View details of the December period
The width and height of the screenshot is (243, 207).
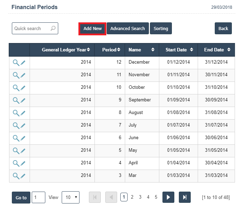pyautogui.click(x=16, y=63)
